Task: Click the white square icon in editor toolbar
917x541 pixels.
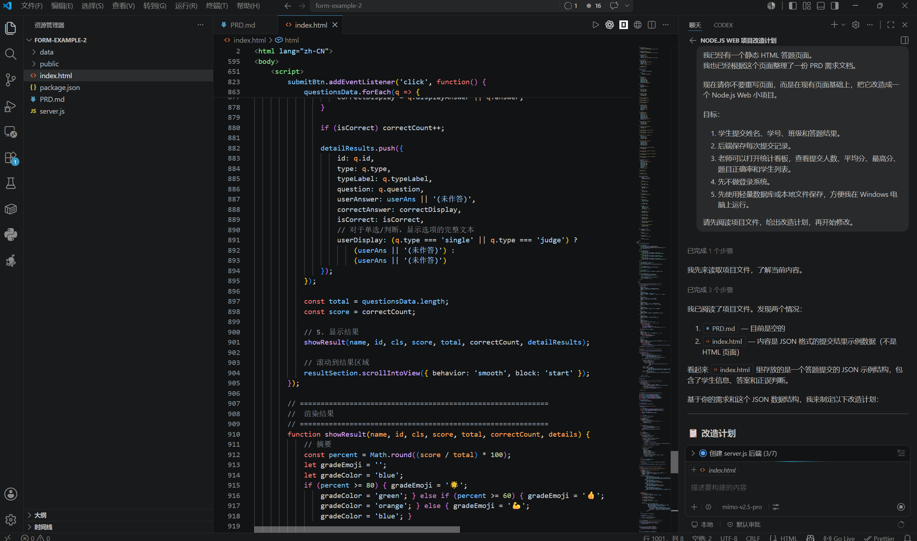Action: click(624, 25)
